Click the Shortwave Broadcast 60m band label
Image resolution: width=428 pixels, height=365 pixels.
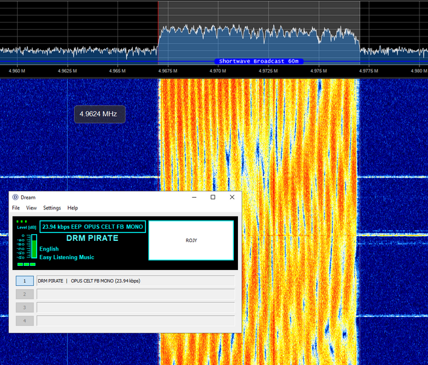259,61
